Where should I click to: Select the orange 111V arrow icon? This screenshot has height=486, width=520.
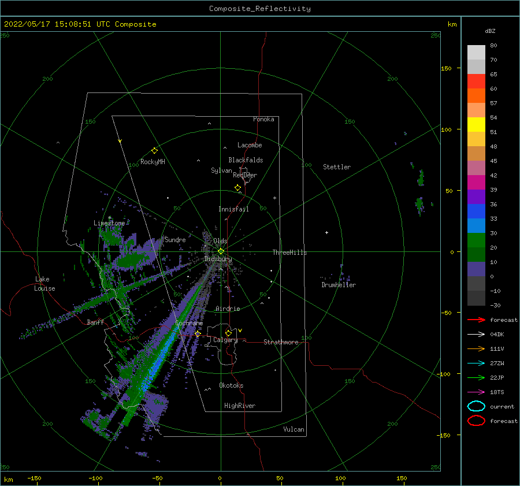tap(476, 348)
